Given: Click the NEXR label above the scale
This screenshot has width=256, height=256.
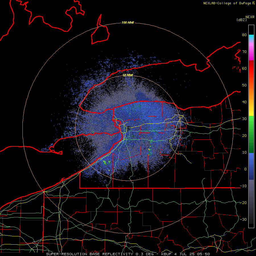Looking at the screenshot, I should pyautogui.click(x=250, y=17).
